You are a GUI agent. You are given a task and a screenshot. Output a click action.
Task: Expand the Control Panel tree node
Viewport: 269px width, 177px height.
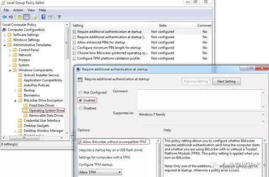[10, 50]
